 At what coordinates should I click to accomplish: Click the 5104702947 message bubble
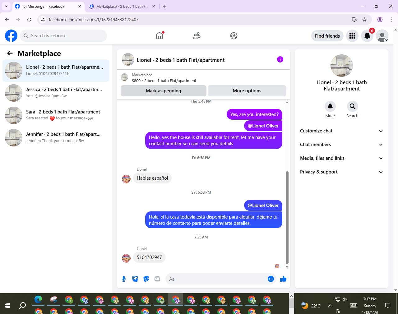tap(149, 257)
